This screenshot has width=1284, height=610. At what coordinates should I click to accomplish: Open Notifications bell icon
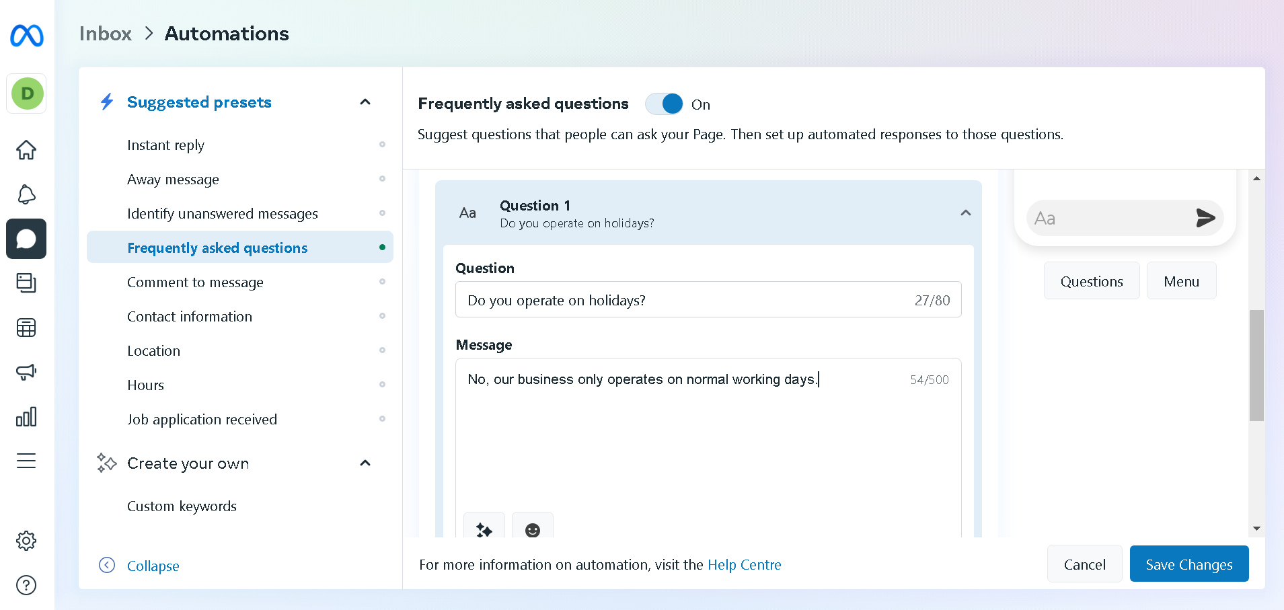pos(26,194)
